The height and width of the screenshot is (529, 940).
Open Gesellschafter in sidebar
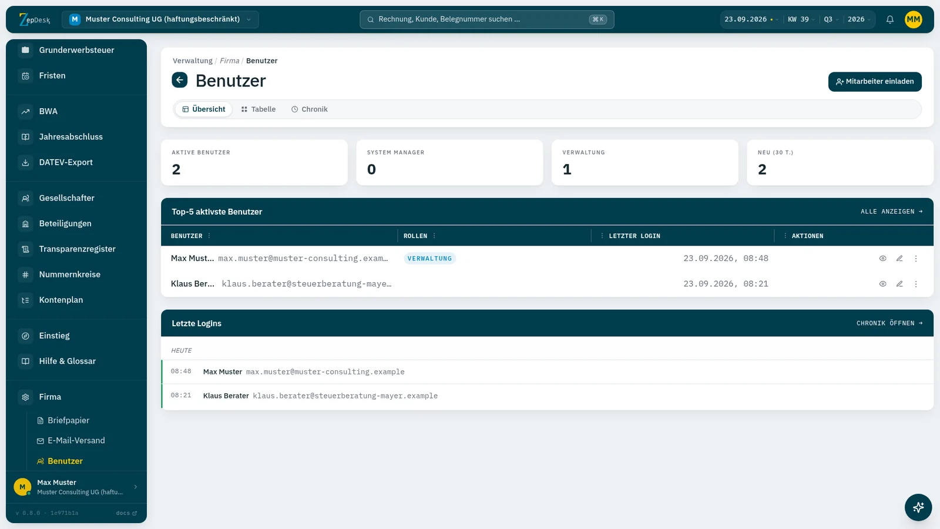click(76, 198)
